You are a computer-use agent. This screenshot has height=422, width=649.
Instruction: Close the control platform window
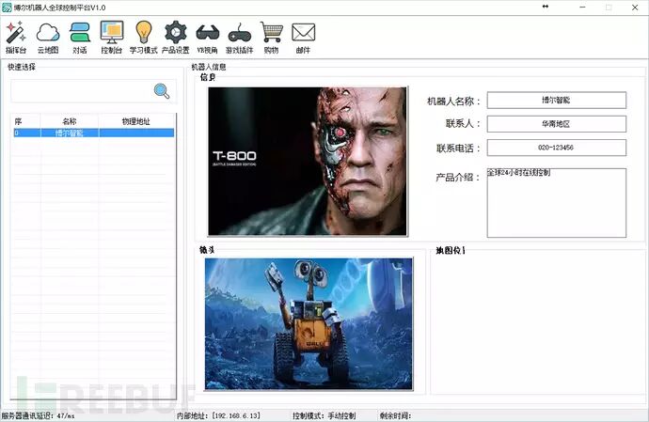tap(635, 8)
